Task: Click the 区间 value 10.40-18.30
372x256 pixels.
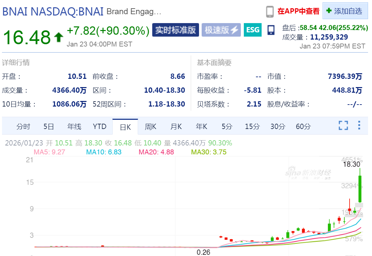Action: coord(164,90)
